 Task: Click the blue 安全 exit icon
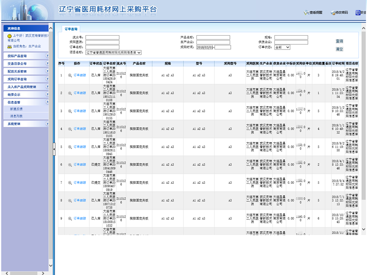(x=357, y=13)
